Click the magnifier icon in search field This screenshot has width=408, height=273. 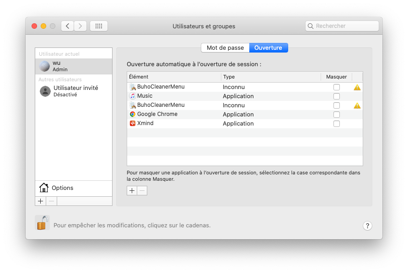[x=311, y=26]
